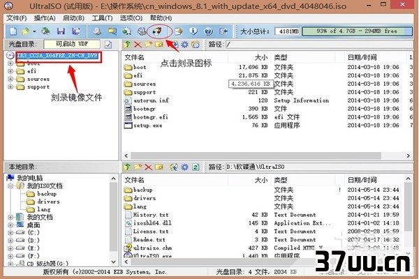Click the red X delete icon in the image pane
419x279 pixels.
point(138,45)
